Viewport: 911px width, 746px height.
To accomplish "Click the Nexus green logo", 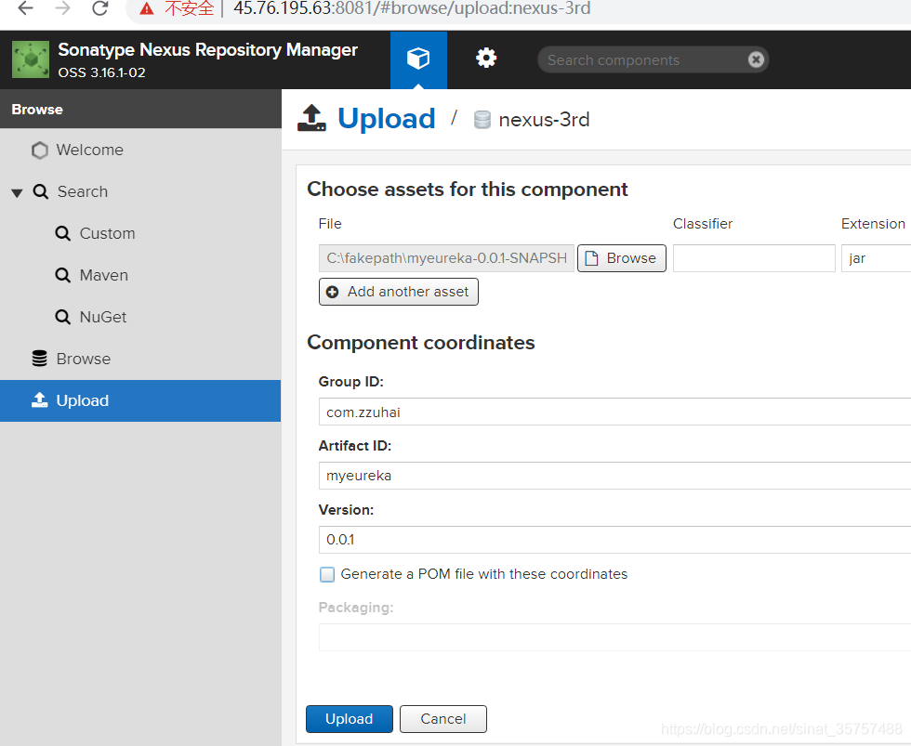I will coord(31,59).
